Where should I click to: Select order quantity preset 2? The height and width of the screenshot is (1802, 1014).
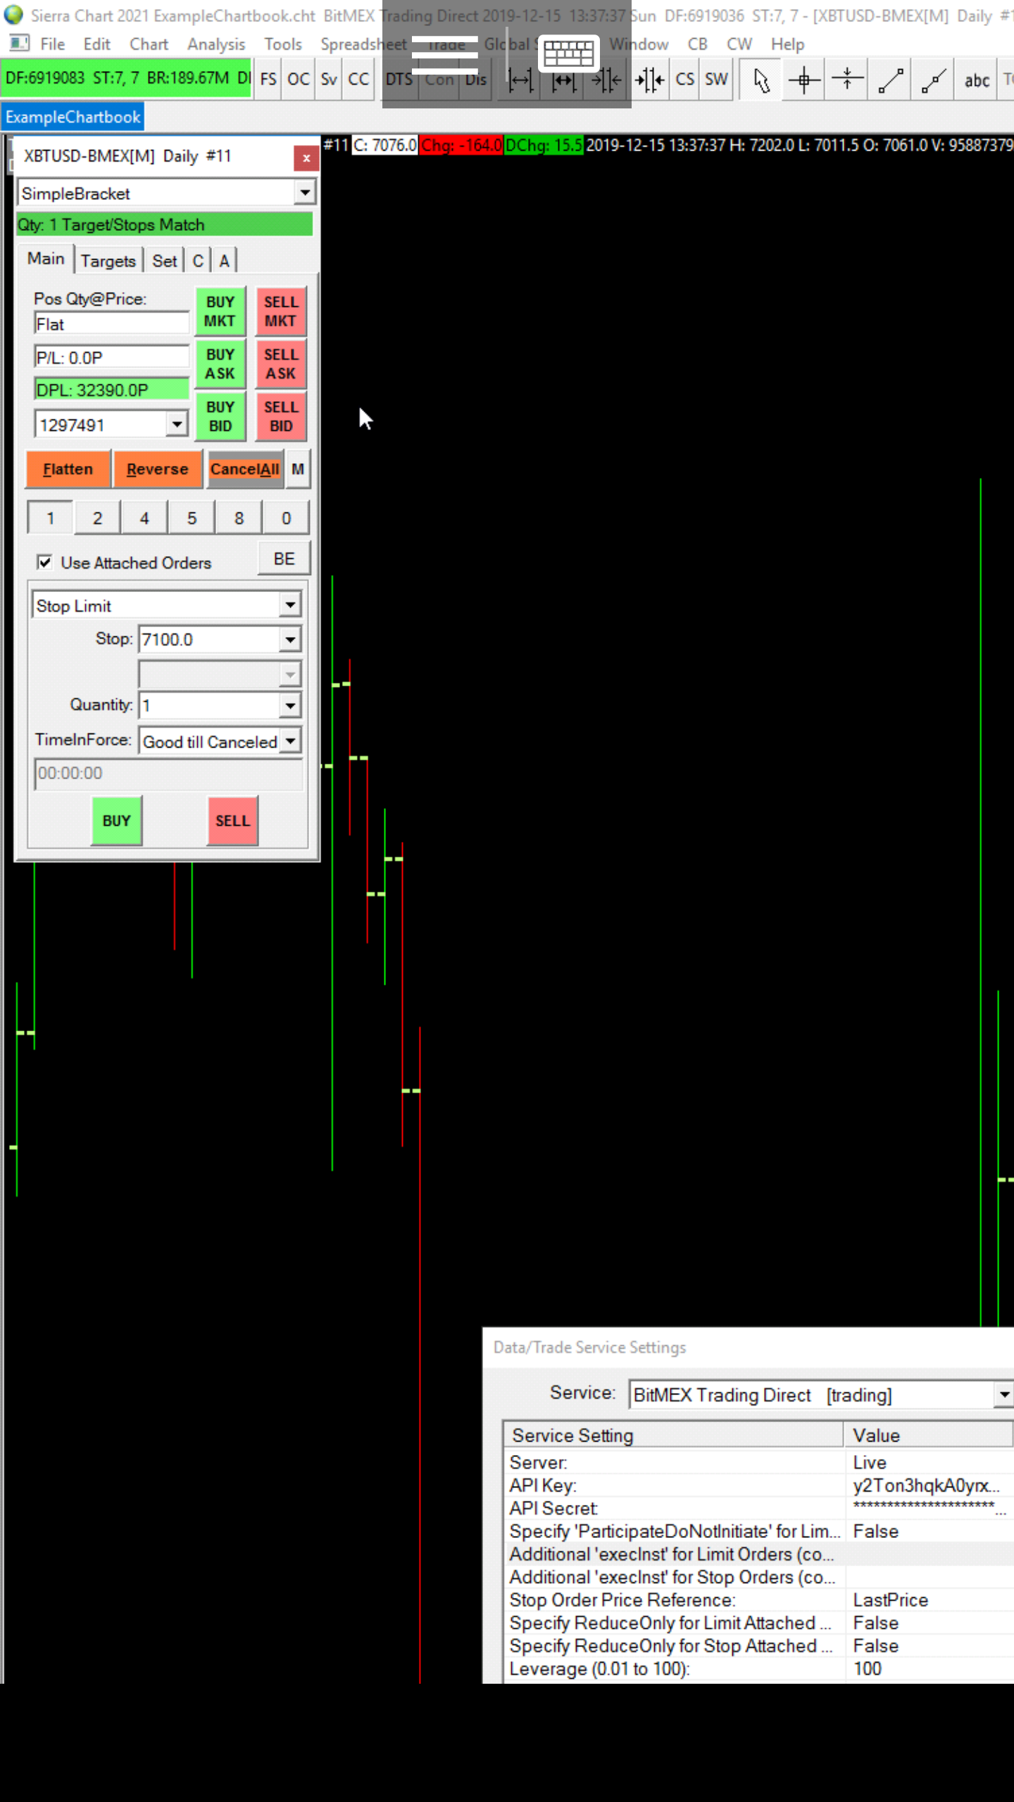pyautogui.click(x=97, y=518)
